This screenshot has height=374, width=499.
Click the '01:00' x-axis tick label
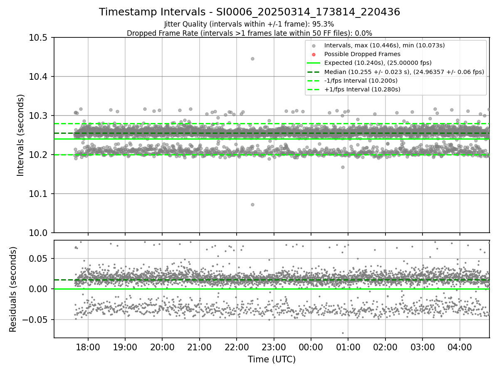348,347
